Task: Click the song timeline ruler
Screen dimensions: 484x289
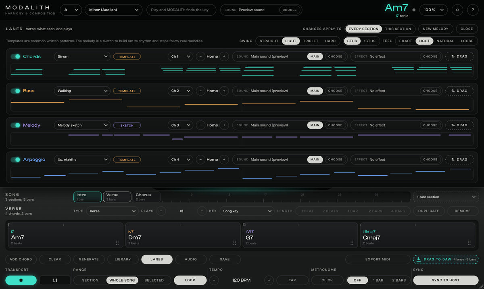Action: (286, 197)
